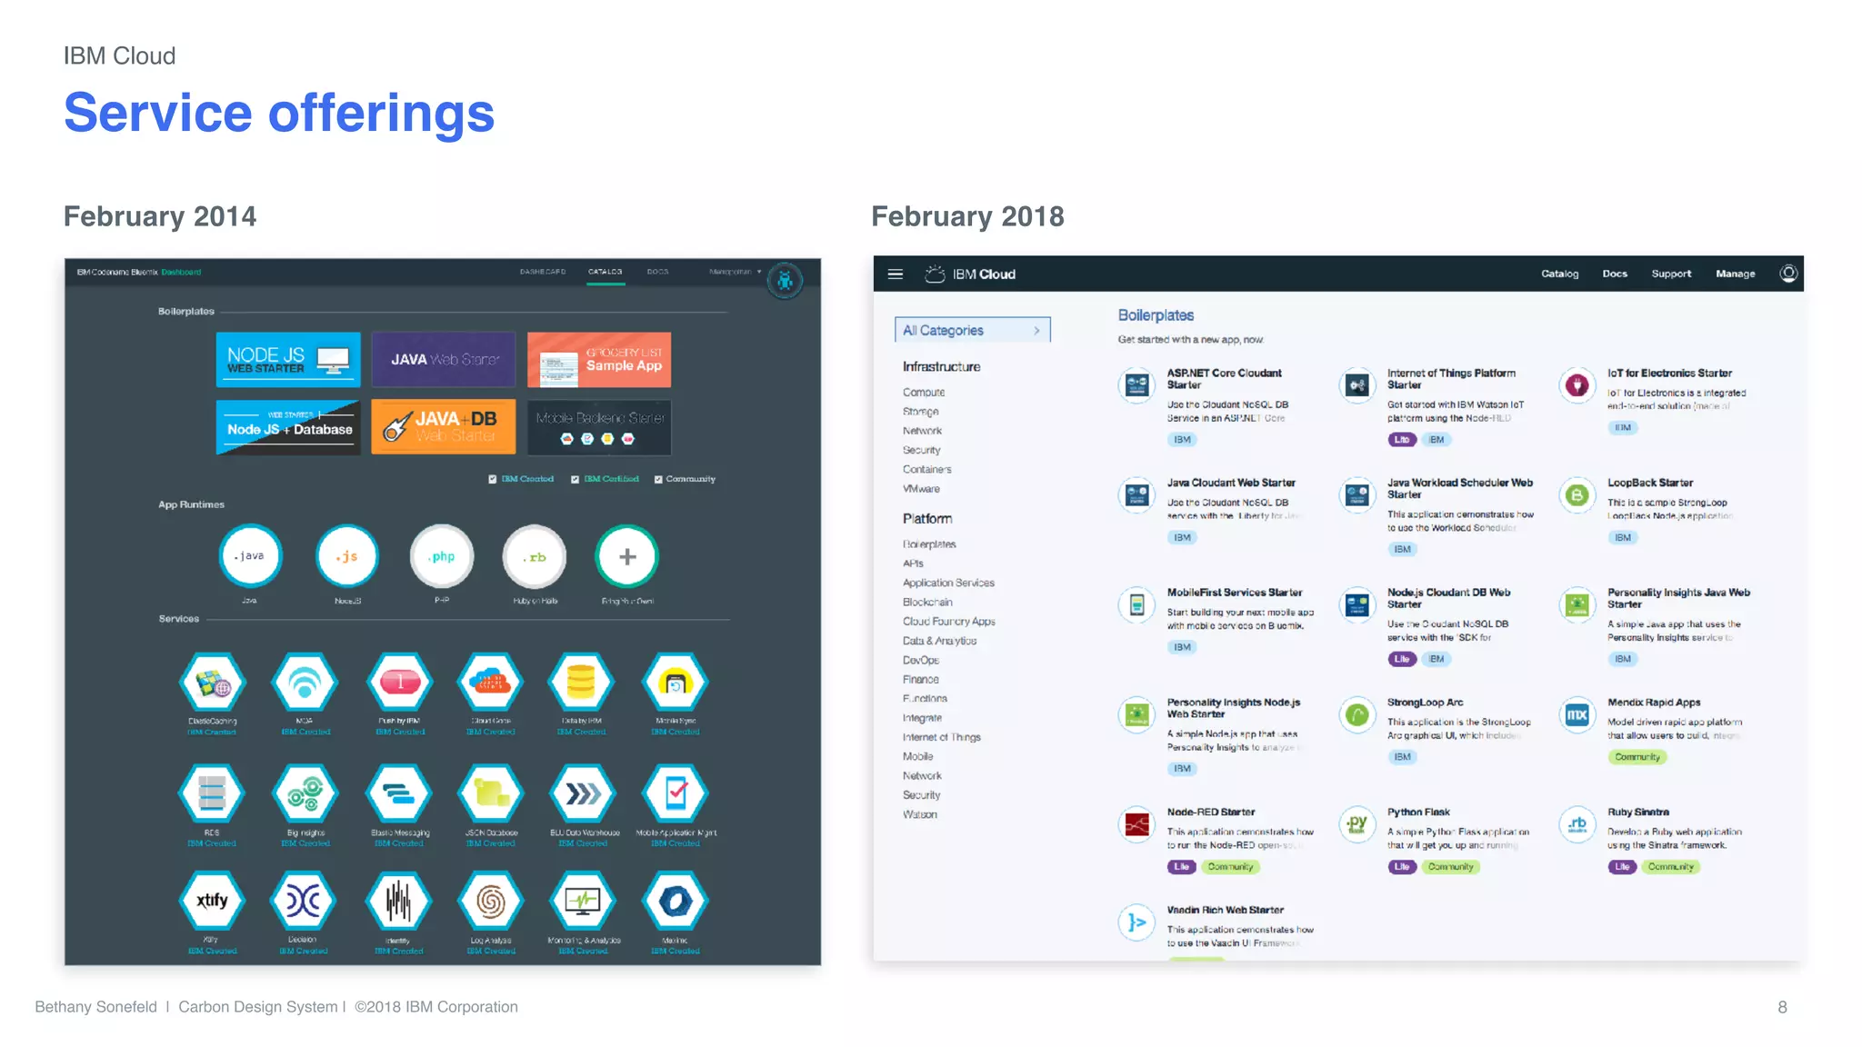Select the Java app runtime circle
Image resolution: width=1862 pixels, height=1047 pixels.
(250, 556)
